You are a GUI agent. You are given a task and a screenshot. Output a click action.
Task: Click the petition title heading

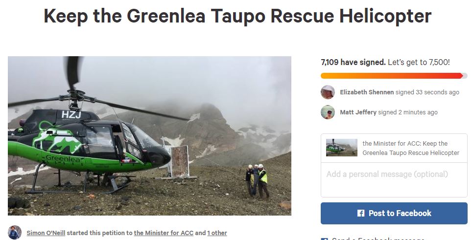click(x=237, y=16)
